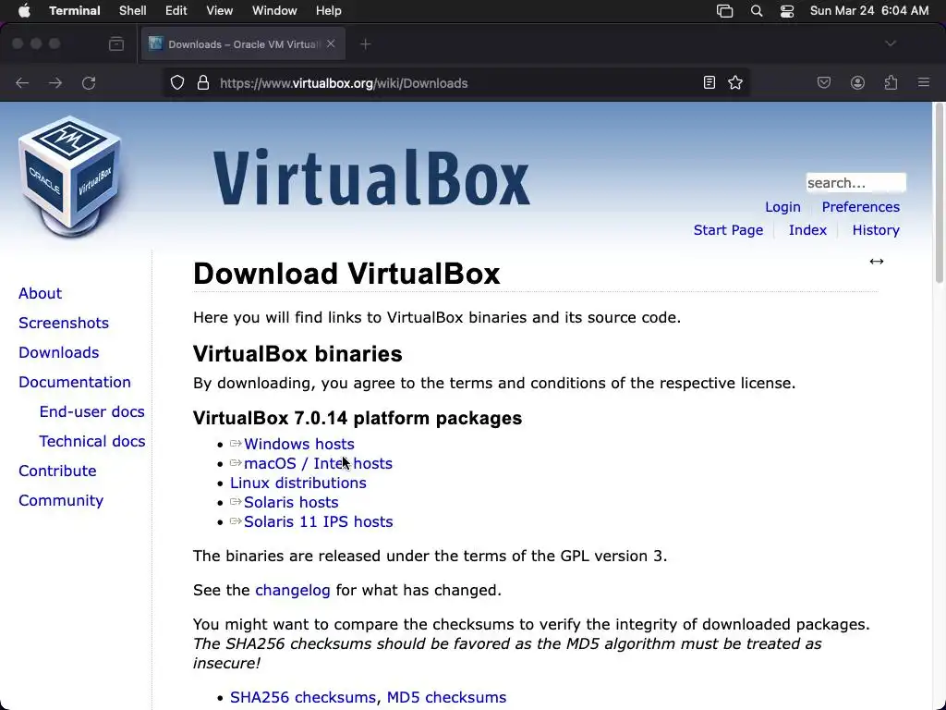Download the Solaris hosts package

pyautogui.click(x=291, y=502)
